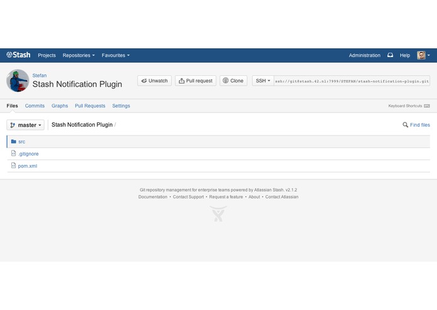
Task: Open the Documentation footer link
Action: click(x=153, y=197)
